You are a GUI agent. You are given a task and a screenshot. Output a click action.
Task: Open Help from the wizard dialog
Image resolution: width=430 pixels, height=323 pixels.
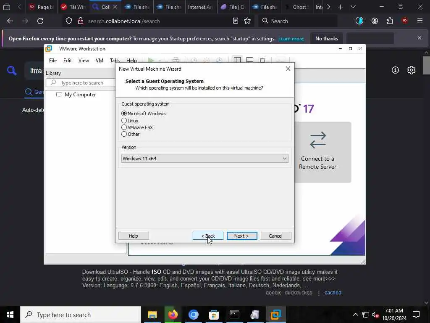pos(134,236)
